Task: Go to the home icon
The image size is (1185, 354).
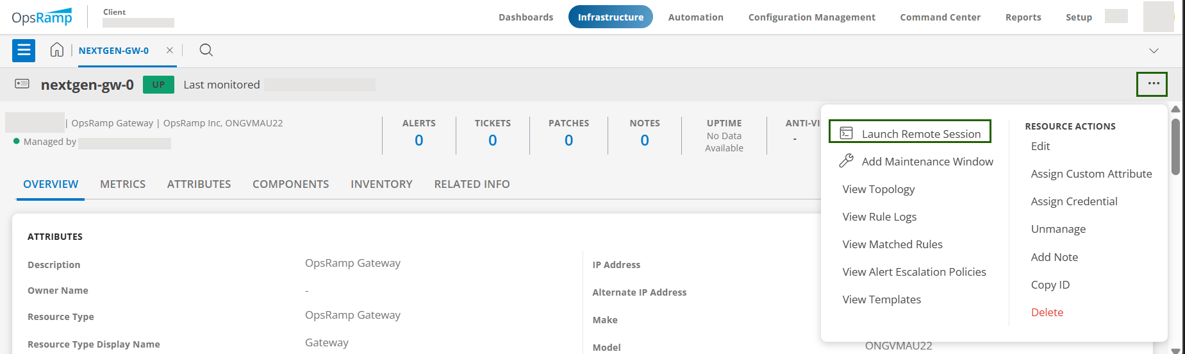Action: coord(57,50)
